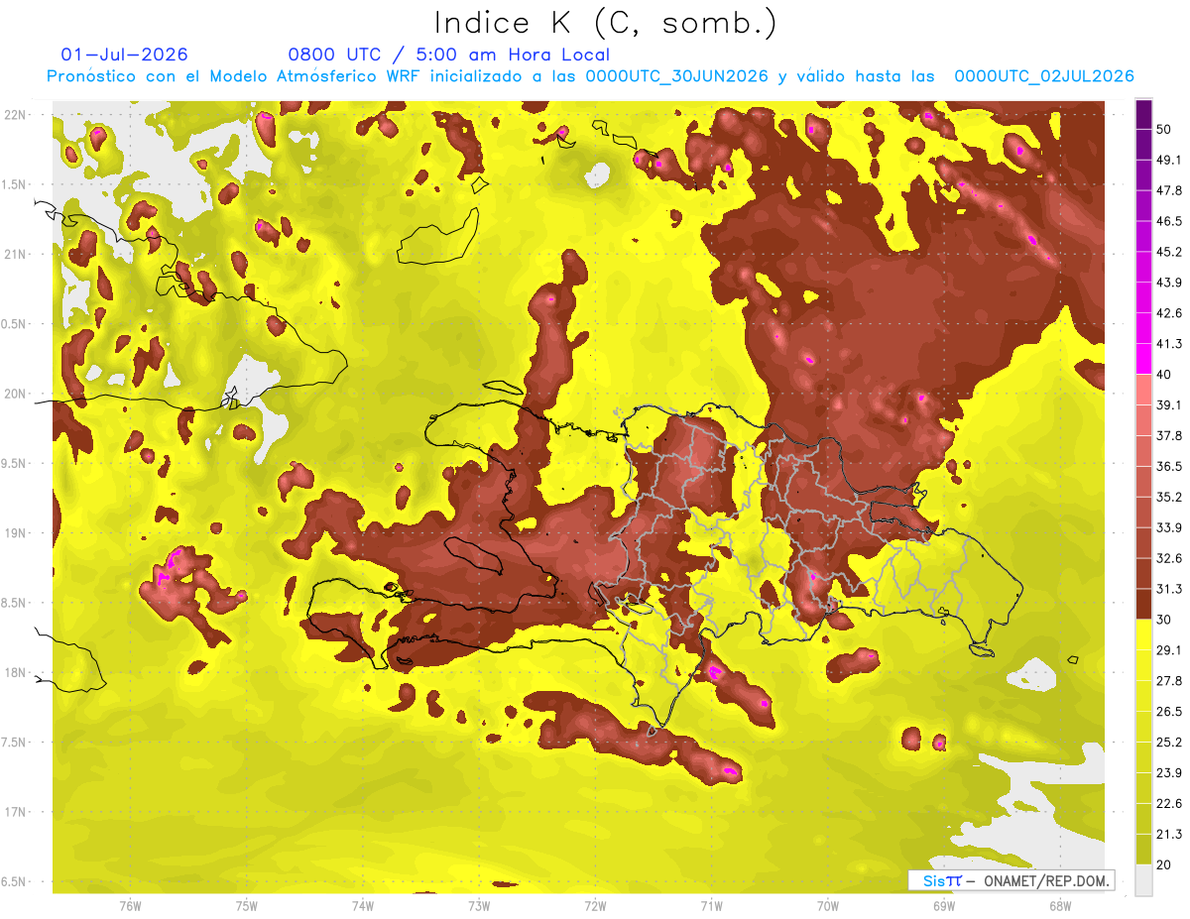Click the colorbar label '39.1'
This screenshot has height=919, width=1190.
tap(1169, 404)
